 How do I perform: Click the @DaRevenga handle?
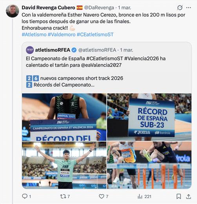coord(99,7)
